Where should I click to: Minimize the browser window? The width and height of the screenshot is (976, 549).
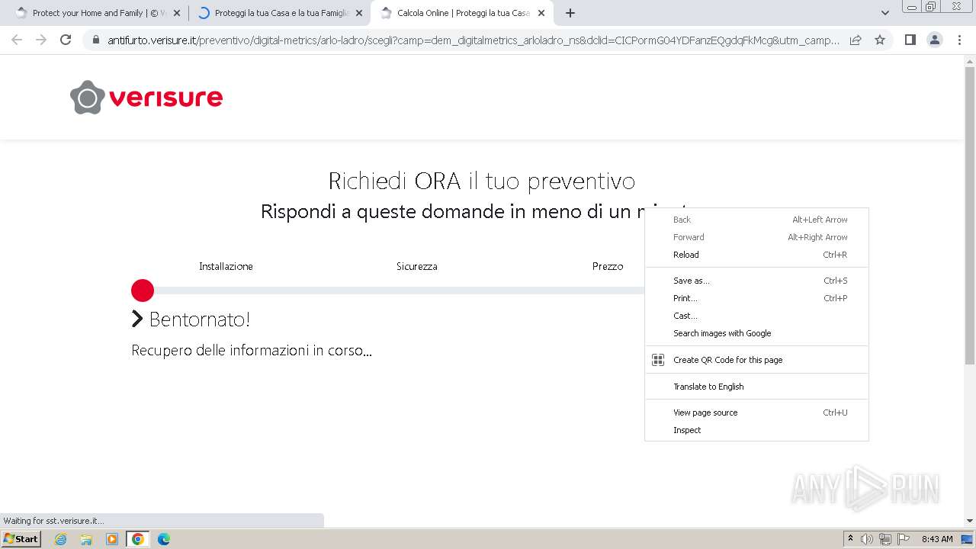pyautogui.click(x=912, y=6)
